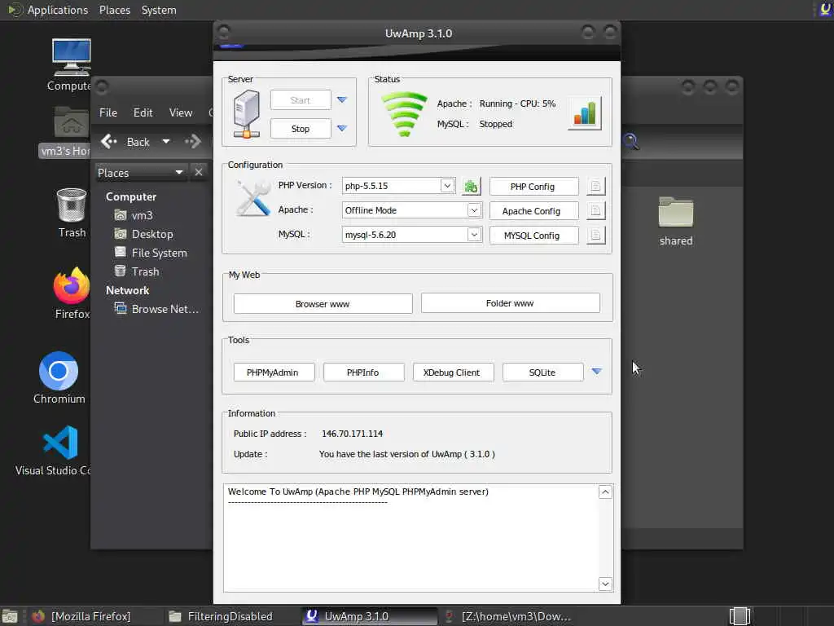Open the Applications menu

click(49, 10)
